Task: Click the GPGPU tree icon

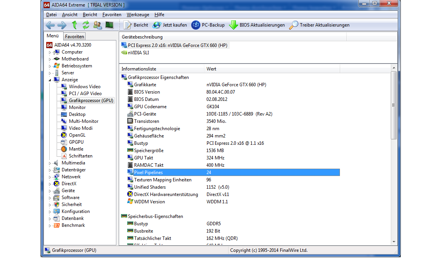Action: (64, 142)
